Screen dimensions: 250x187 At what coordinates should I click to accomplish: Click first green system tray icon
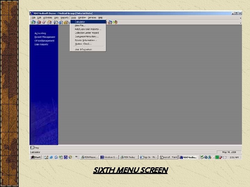(x=202, y=157)
